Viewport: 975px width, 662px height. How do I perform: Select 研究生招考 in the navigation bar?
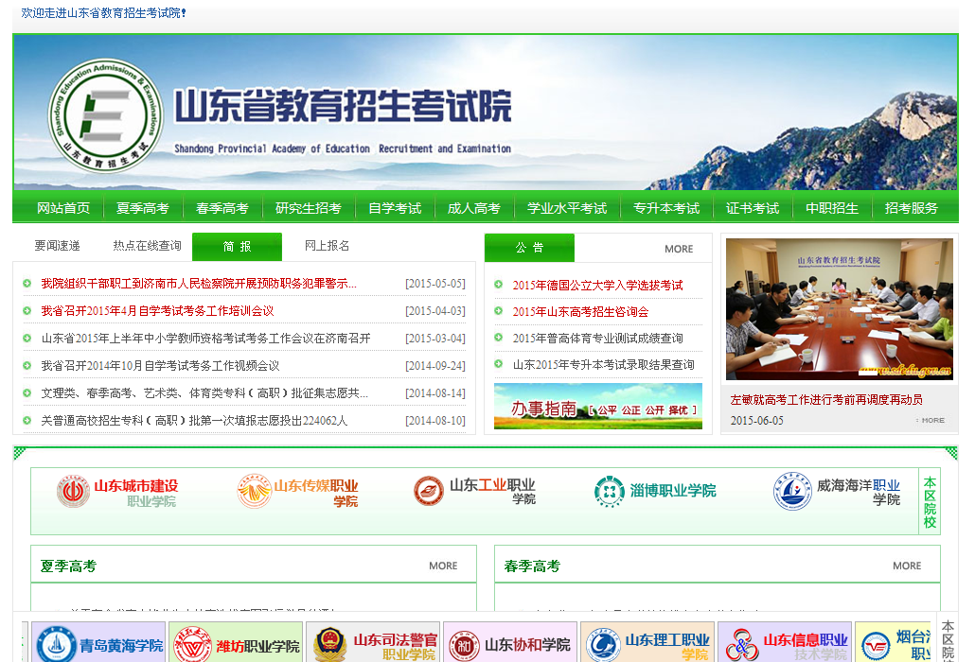click(309, 208)
